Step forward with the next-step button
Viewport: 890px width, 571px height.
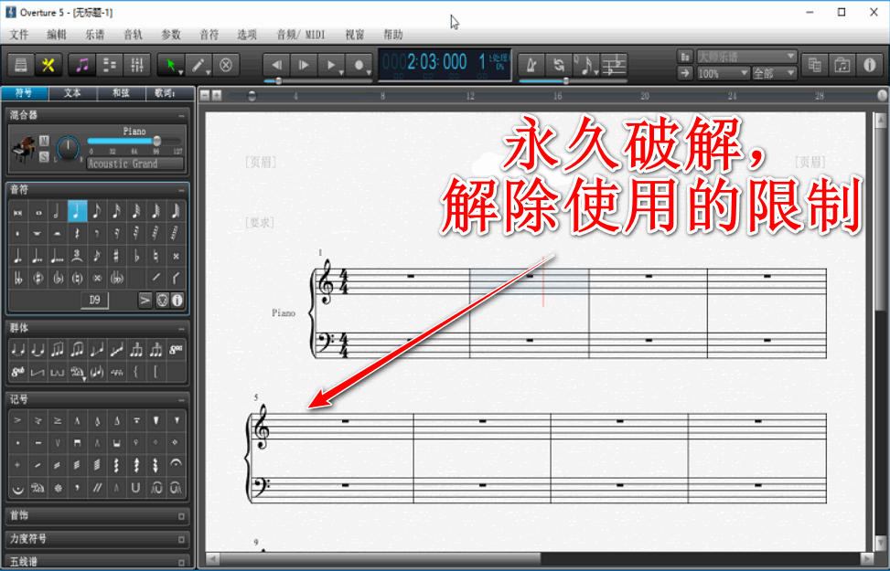[x=304, y=65]
